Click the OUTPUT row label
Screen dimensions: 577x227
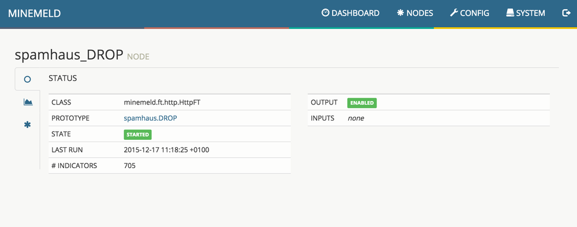(324, 102)
